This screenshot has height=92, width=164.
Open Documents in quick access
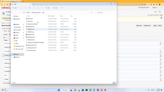point(17,30)
